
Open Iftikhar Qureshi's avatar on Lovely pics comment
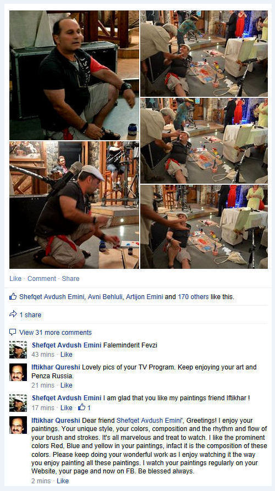pos(18,372)
